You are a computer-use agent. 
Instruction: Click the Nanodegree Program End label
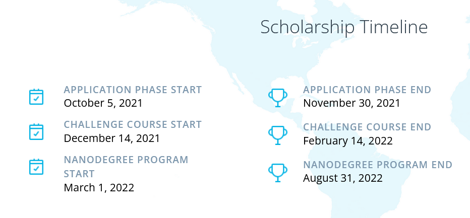(378, 165)
